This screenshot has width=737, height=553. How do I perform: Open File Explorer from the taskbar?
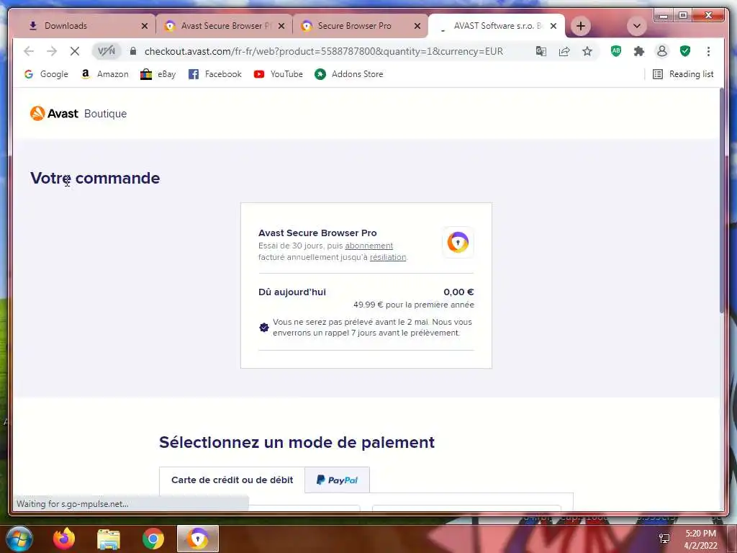109,539
